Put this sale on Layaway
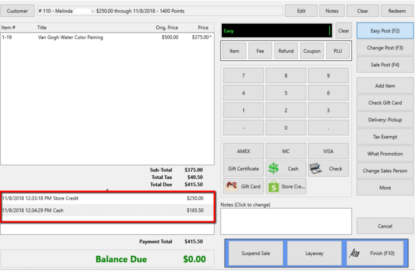The width and height of the screenshot is (415, 272). click(314, 253)
